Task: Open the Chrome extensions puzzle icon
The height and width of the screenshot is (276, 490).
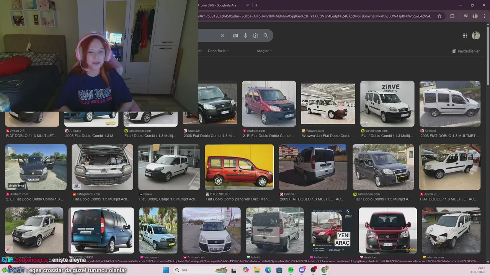Action: click(452, 16)
